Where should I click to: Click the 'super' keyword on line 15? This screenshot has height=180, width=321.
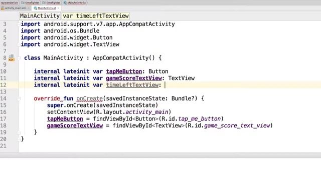(x=55, y=105)
